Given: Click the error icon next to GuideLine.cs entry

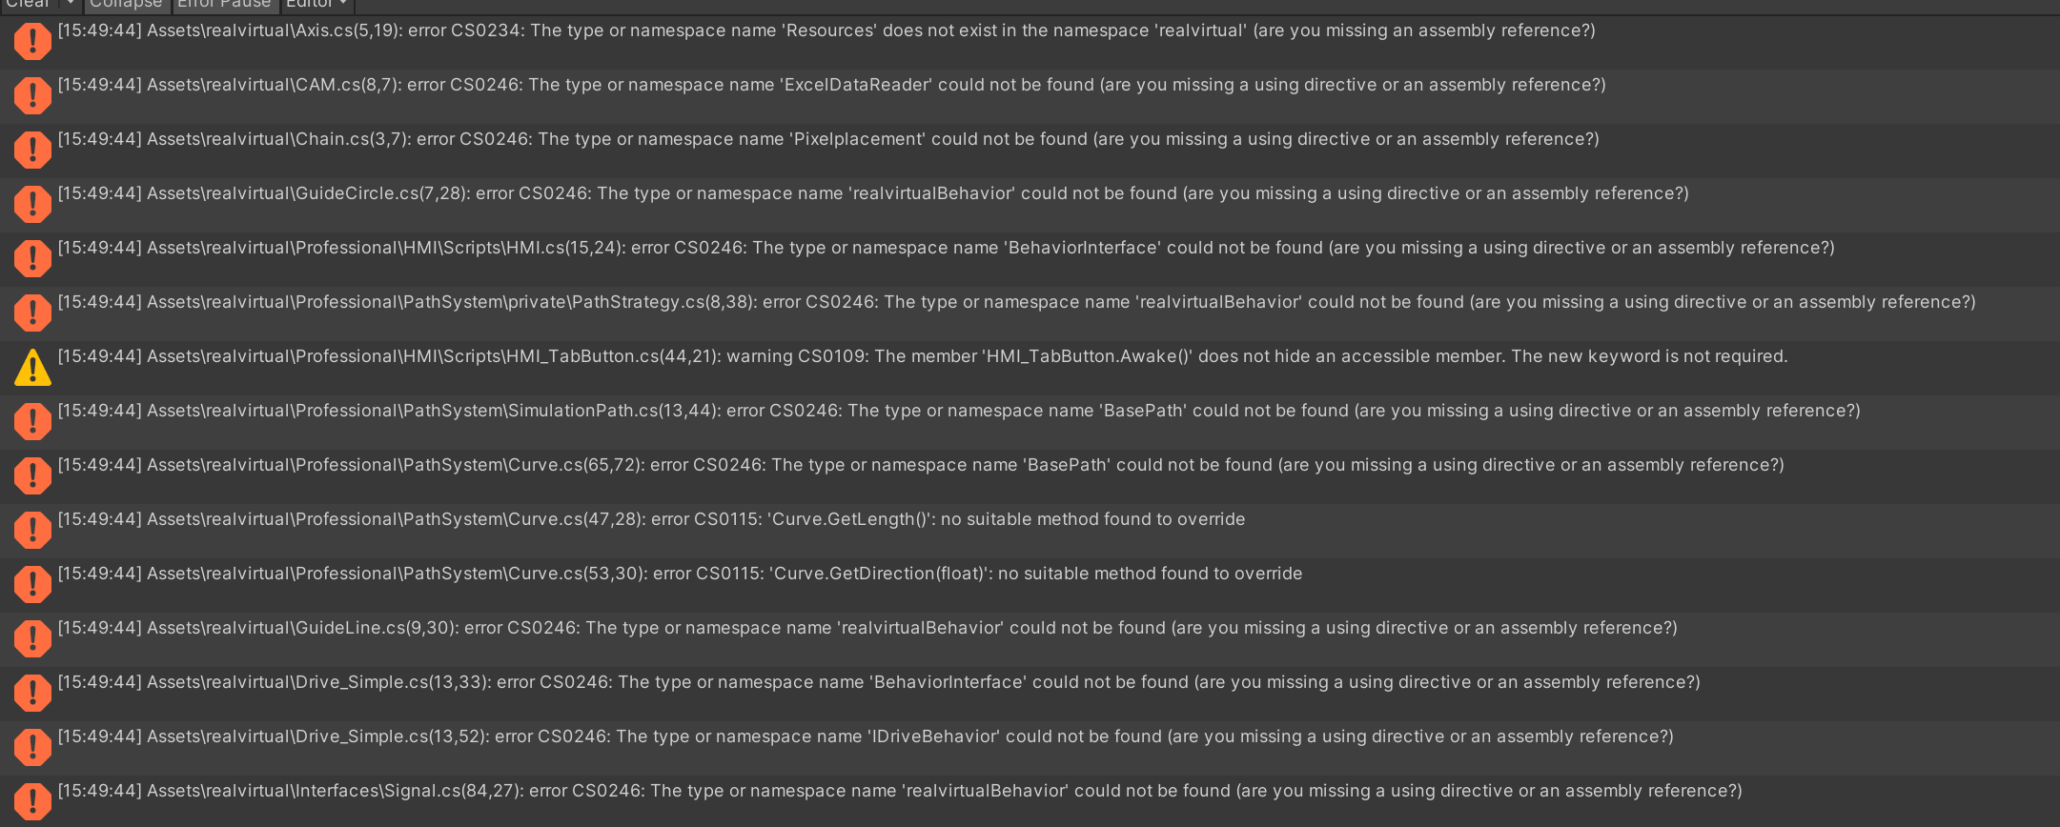Looking at the screenshot, I should point(32,638).
